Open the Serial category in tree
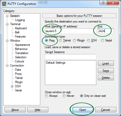Screen dimensions: 121x116 tap(18, 90)
